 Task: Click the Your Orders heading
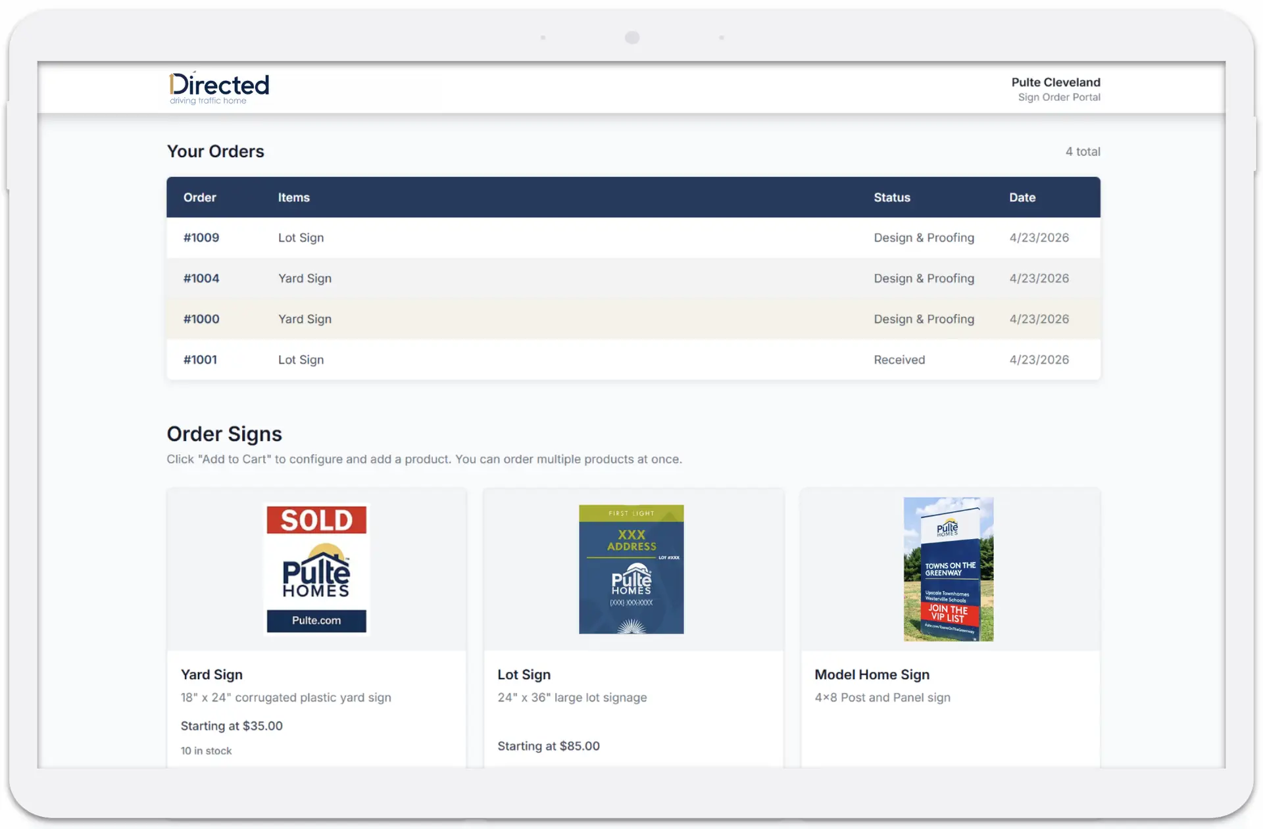(215, 151)
